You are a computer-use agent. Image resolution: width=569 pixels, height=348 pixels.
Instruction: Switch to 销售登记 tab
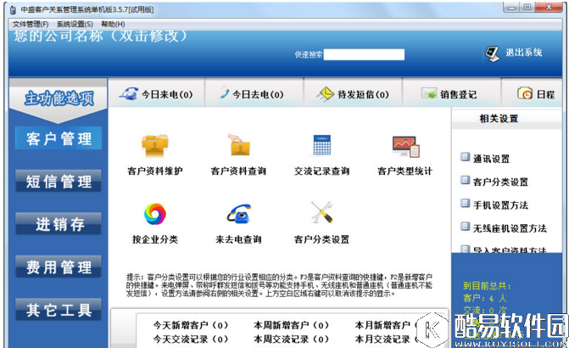[451, 93]
